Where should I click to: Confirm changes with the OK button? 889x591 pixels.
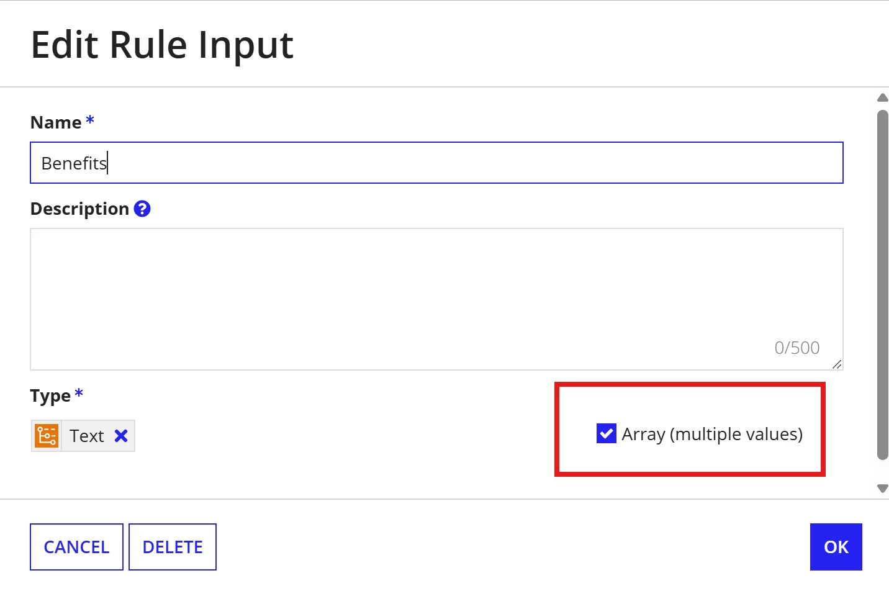coord(836,547)
